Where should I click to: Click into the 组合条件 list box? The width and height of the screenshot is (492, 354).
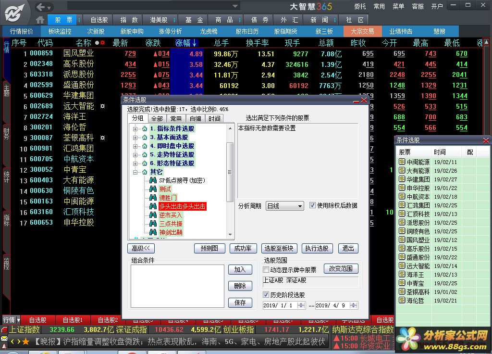click(x=177, y=286)
